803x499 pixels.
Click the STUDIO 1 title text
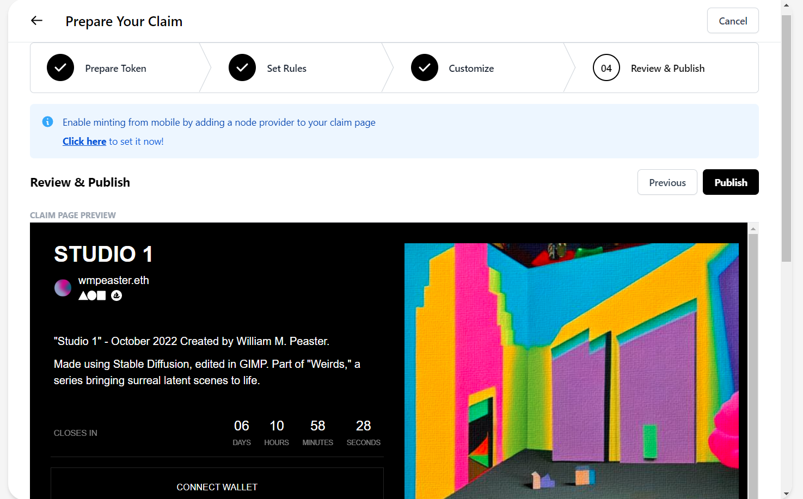(x=103, y=254)
